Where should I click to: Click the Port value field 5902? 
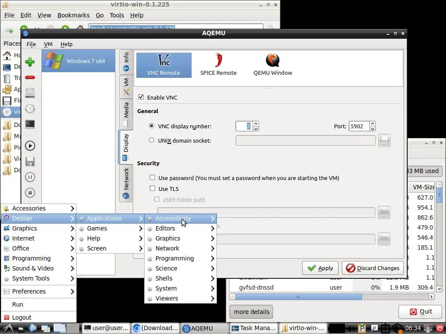coord(359,126)
